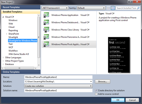Click the Solution name input field

coord(58,90)
